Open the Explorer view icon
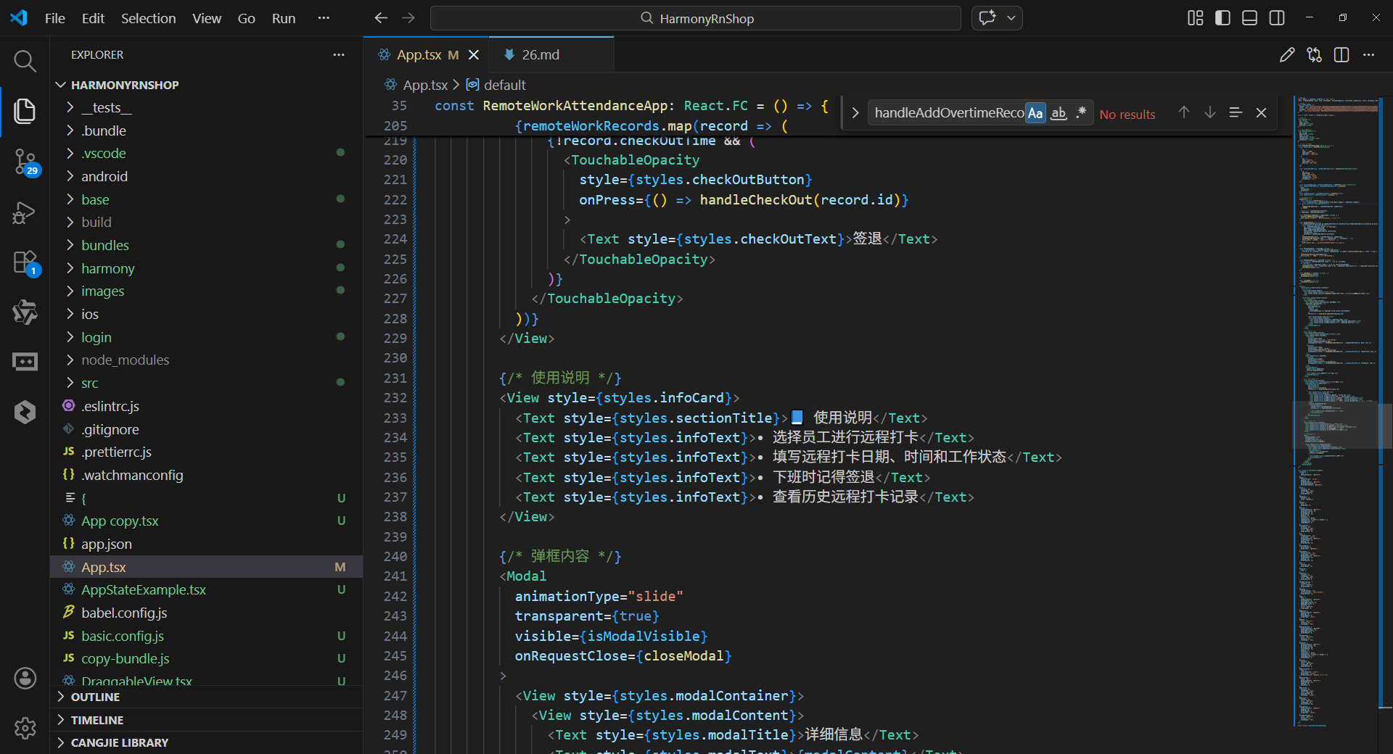 tap(25, 111)
